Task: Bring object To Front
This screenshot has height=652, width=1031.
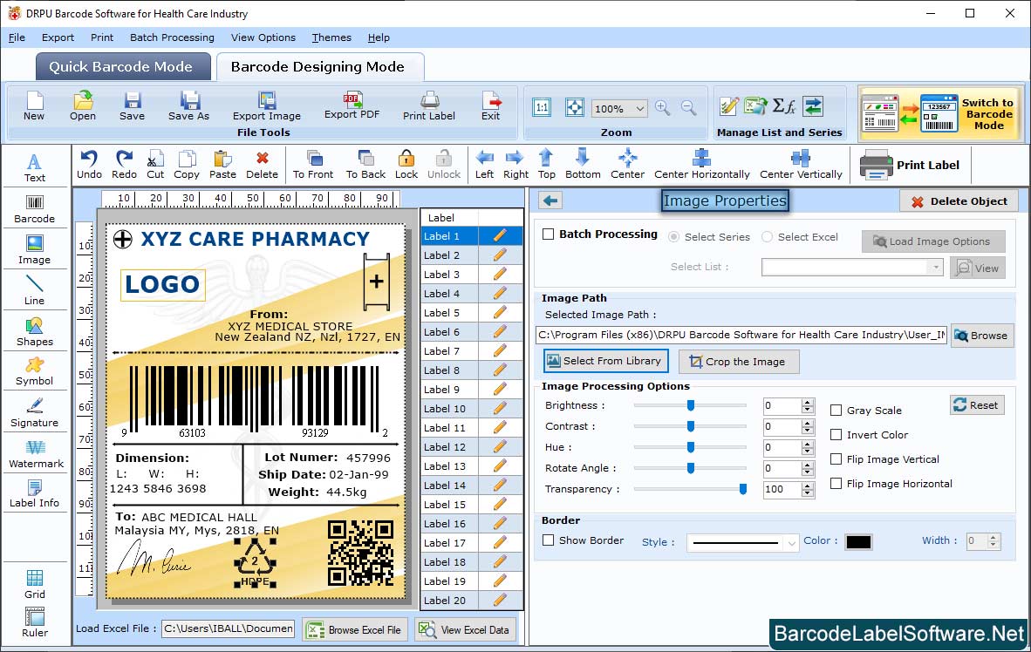Action: 313,165
